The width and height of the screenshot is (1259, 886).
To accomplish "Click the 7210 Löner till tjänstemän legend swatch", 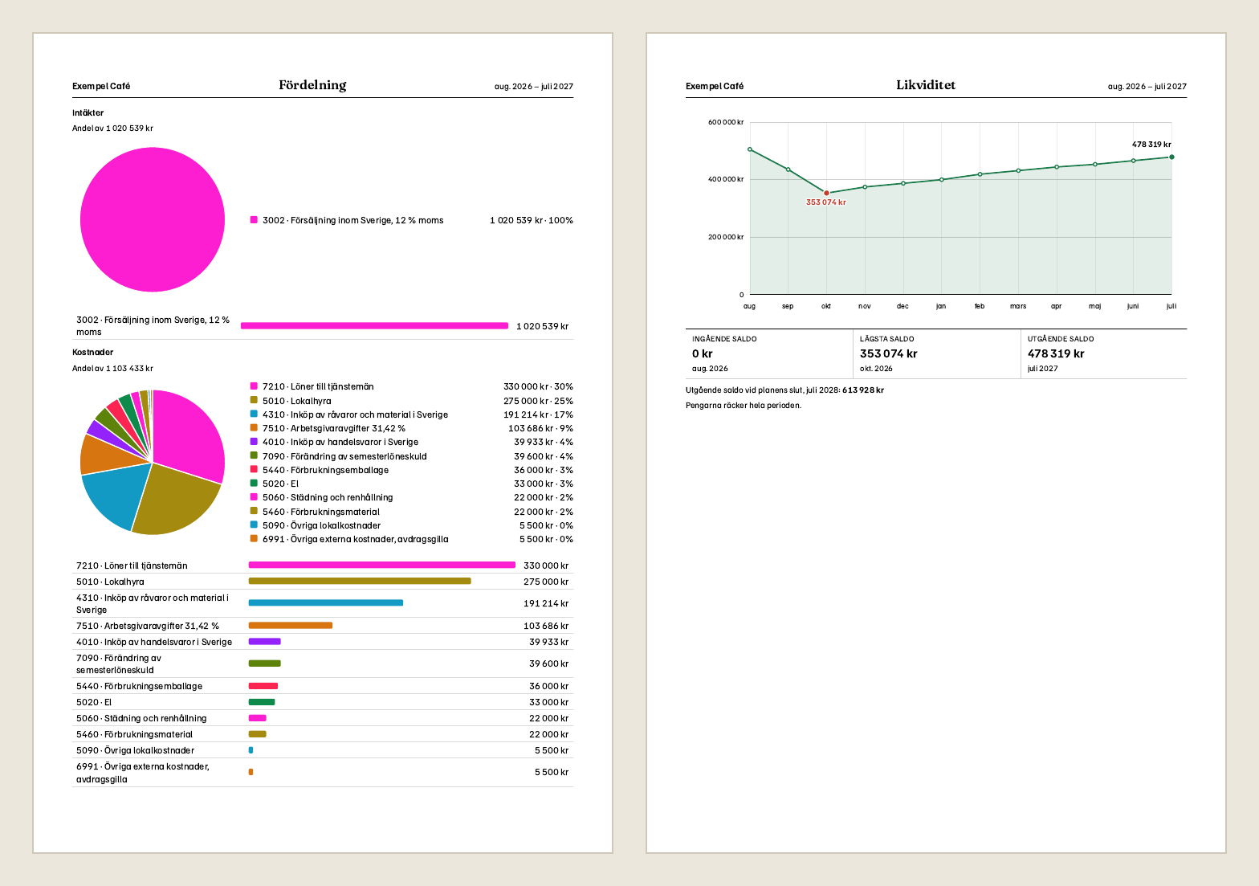I will (x=254, y=386).
